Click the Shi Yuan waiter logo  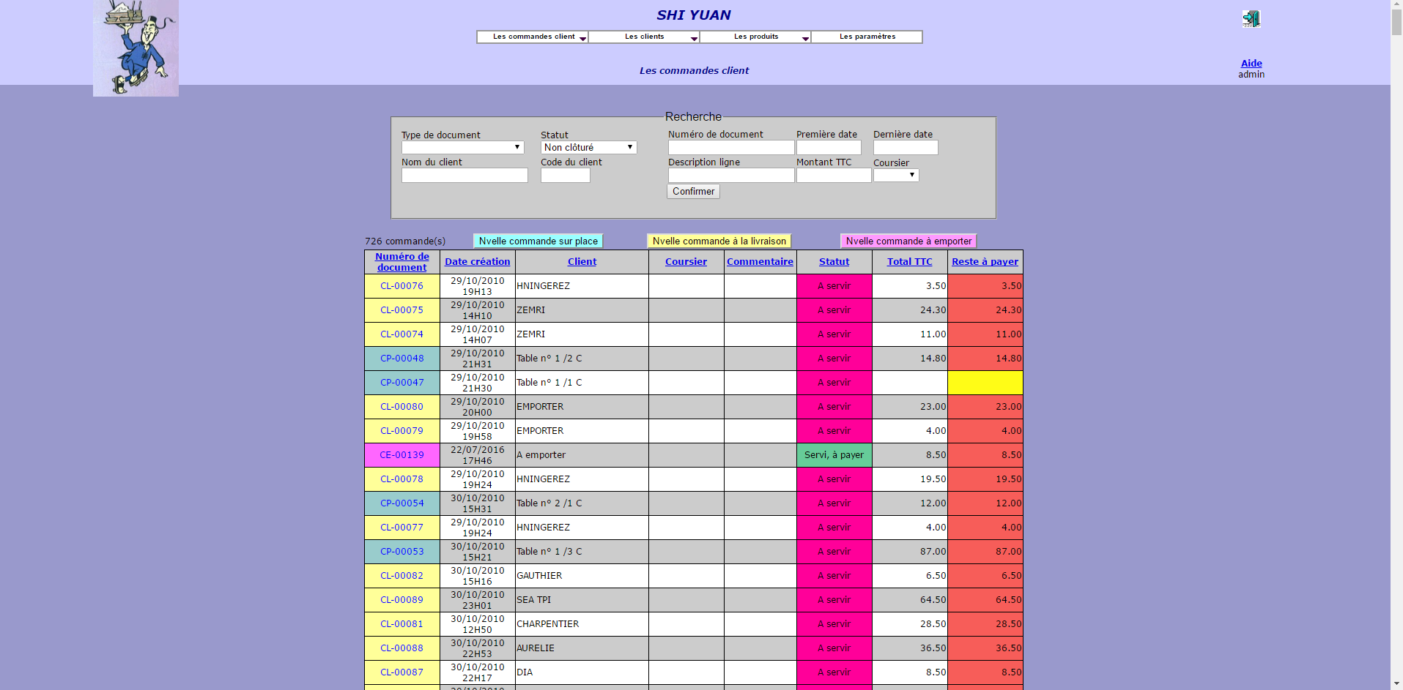[136, 48]
